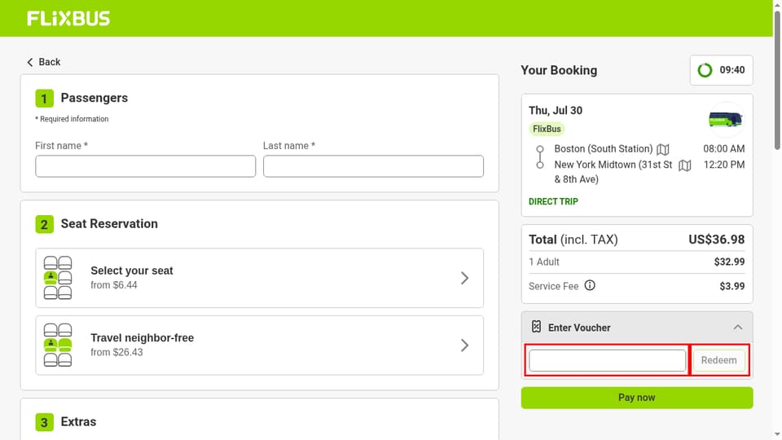Click the 'from $26.43' neighbor-free price text

coord(116,352)
